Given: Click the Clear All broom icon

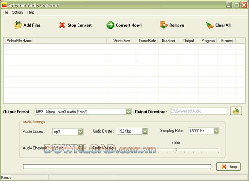Looking at the screenshot, I should 210,25.
